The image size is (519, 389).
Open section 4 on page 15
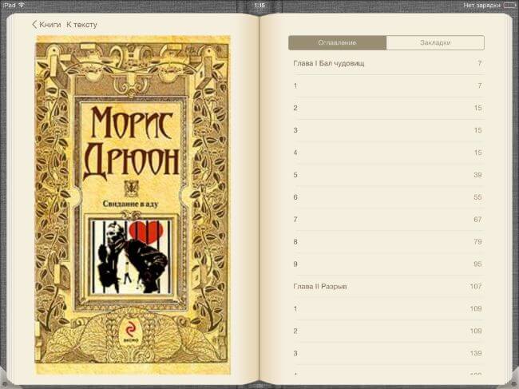[x=387, y=153]
